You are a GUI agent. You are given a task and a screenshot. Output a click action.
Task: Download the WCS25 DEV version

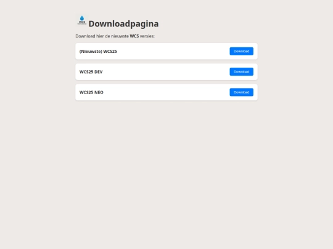(x=241, y=72)
